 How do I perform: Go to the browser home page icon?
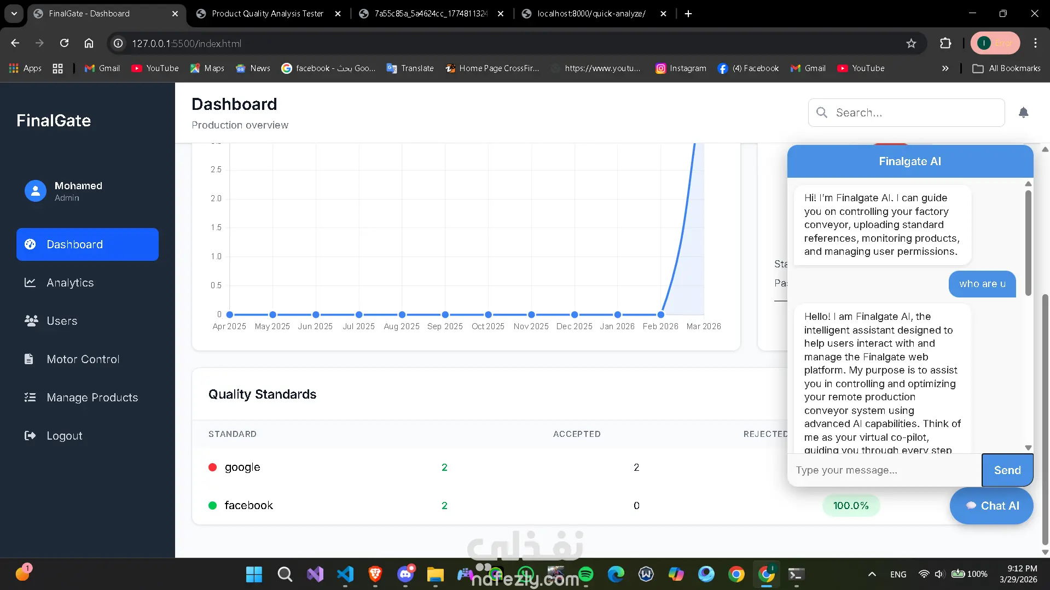[89, 43]
